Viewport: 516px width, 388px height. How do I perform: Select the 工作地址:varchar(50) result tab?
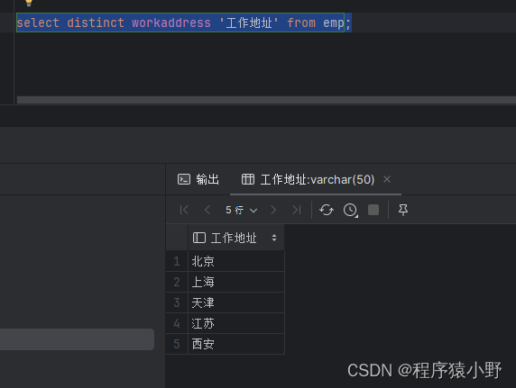click(308, 180)
